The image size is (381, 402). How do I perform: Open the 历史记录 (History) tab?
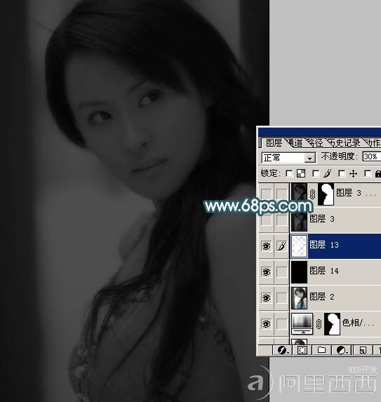345,143
